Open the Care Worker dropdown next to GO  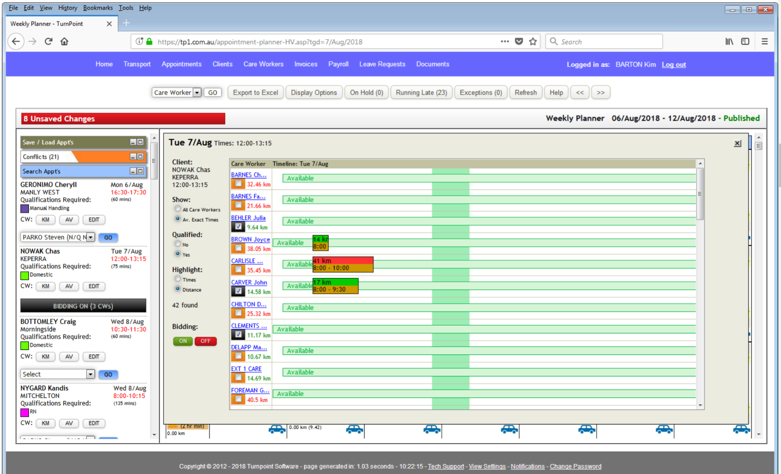[x=197, y=92]
